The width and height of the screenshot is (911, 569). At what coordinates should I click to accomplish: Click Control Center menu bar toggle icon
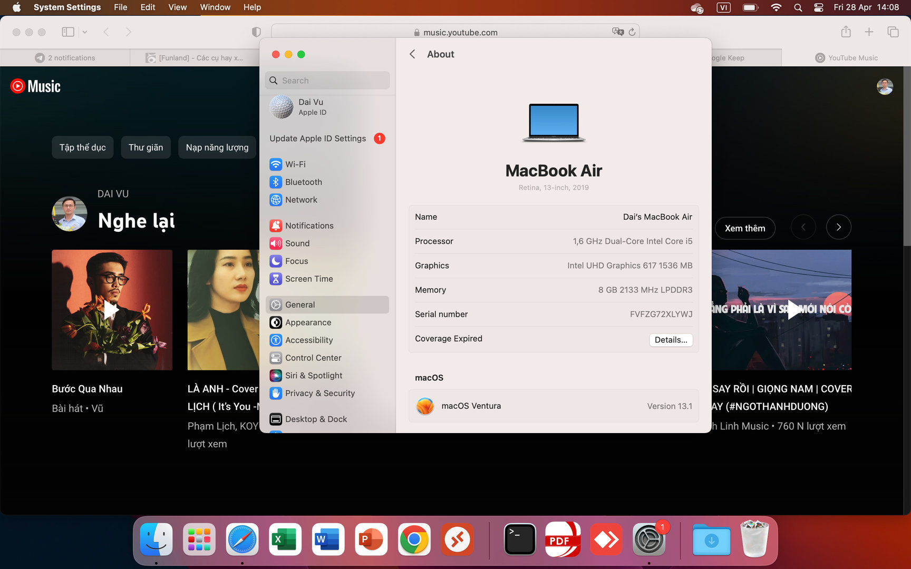tap(818, 7)
